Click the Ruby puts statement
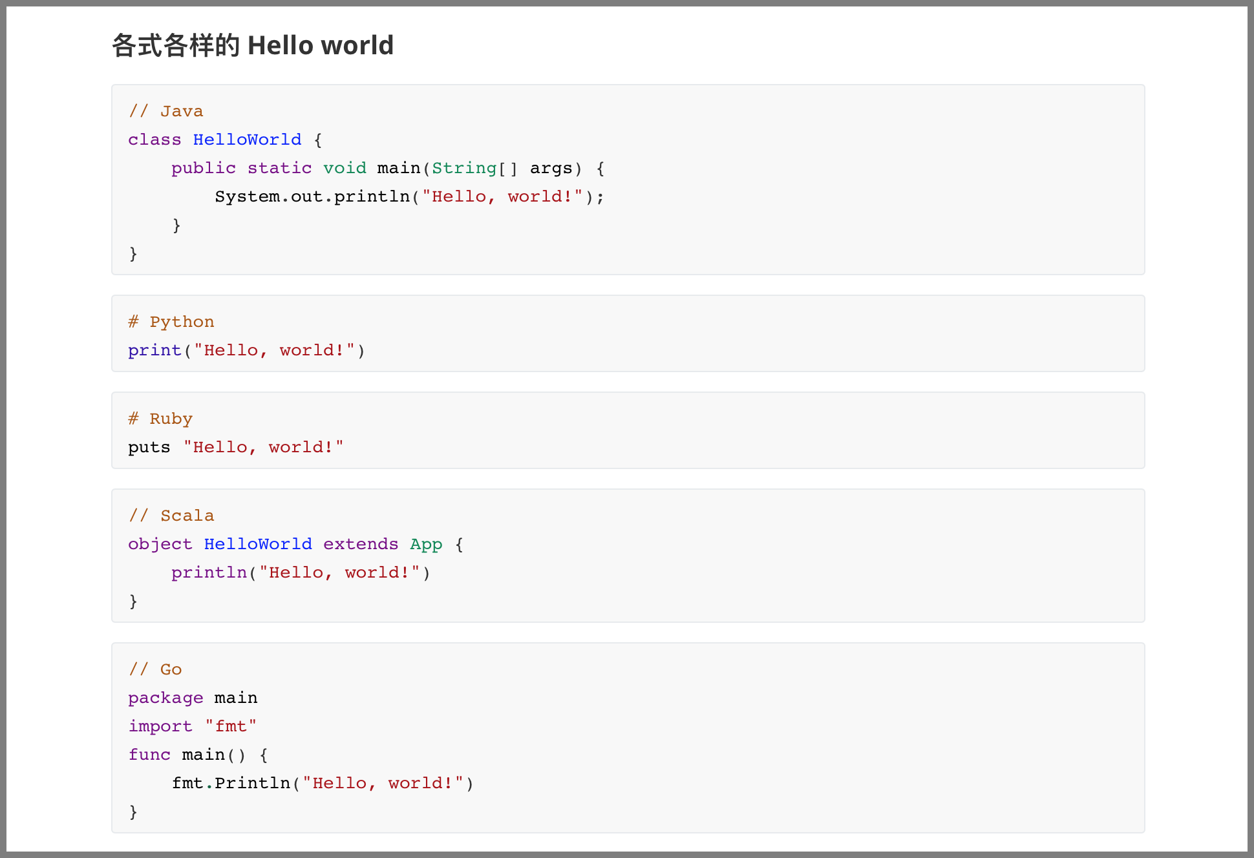The height and width of the screenshot is (858, 1254). point(149,447)
